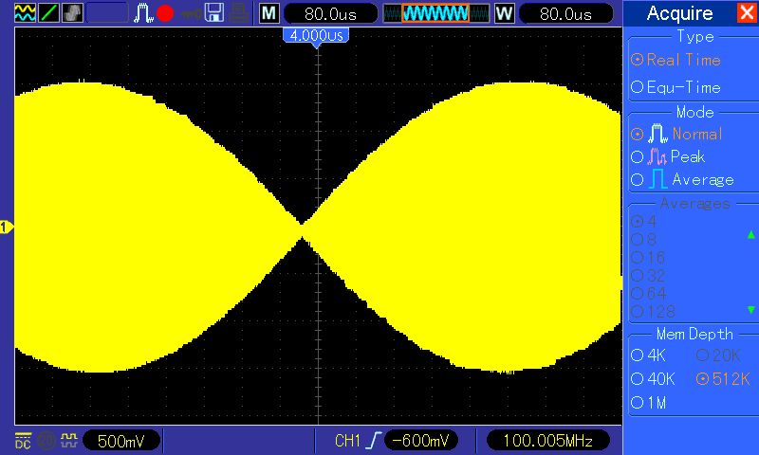Set memory depth to 40K
The height and width of the screenshot is (455, 759).
click(653, 378)
